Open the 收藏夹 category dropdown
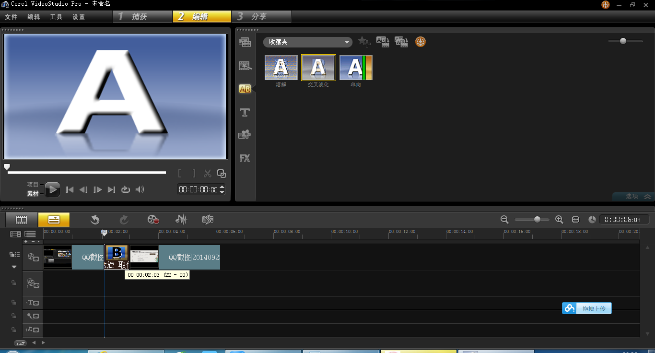The height and width of the screenshot is (353, 655). 307,42
